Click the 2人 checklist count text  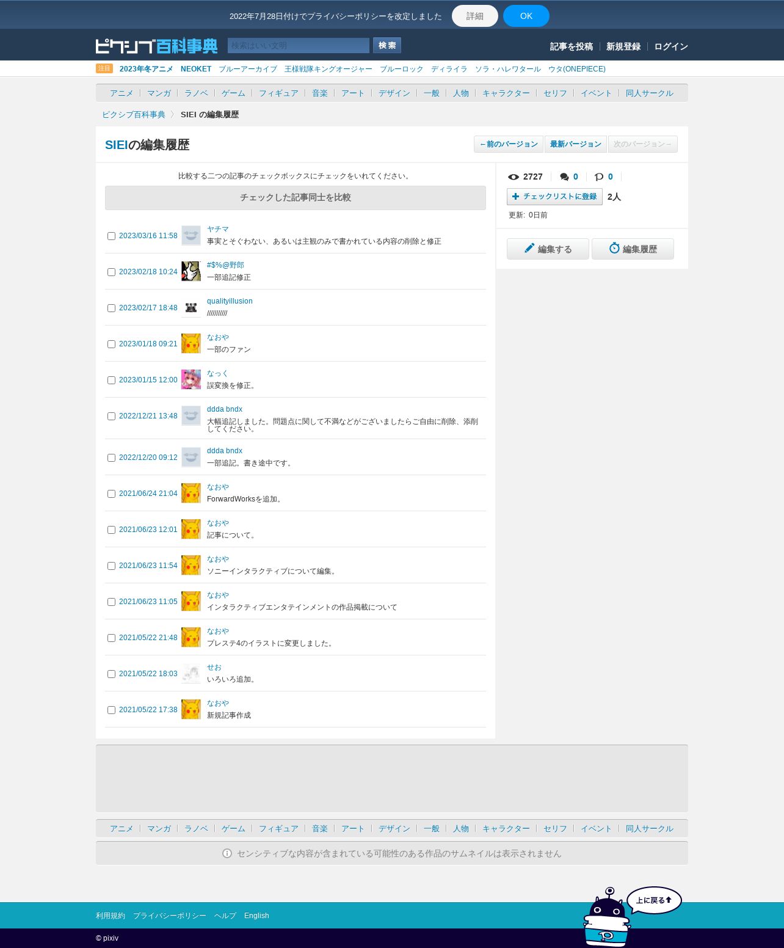coord(614,197)
